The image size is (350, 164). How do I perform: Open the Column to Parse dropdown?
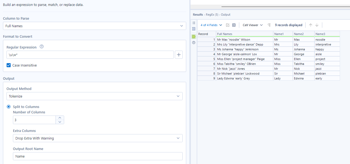click(x=95, y=26)
